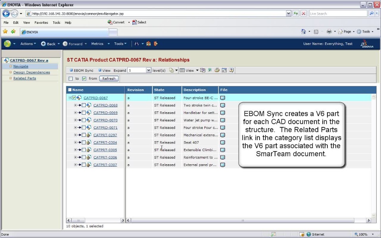This screenshot has width=381, height=238.
Task: Click the Refresh button
Action: 109,79
